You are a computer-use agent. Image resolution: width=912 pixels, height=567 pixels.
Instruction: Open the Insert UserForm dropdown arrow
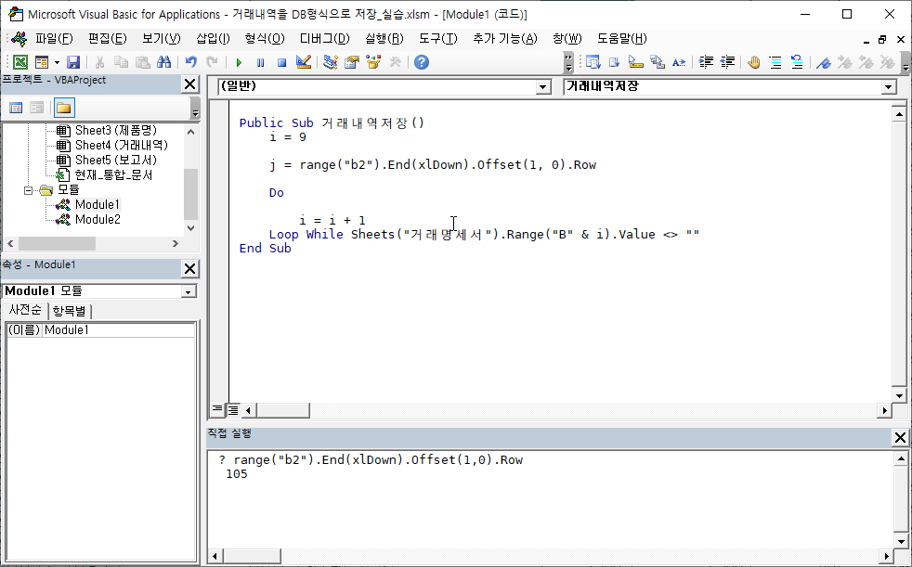pyautogui.click(x=57, y=62)
